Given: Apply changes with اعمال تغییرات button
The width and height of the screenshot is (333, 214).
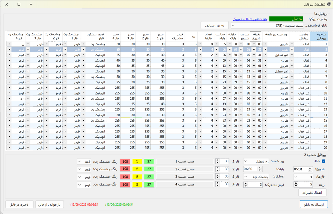Looking at the screenshot, I should (x=312, y=193).
